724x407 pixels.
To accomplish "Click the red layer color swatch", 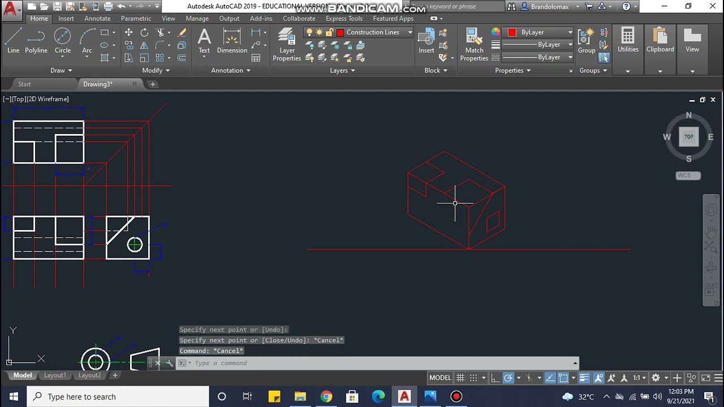I will coord(340,32).
